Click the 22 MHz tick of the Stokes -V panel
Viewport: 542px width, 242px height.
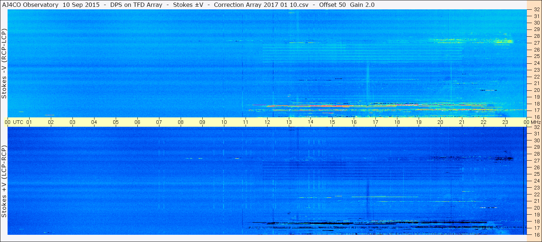coord(536,76)
